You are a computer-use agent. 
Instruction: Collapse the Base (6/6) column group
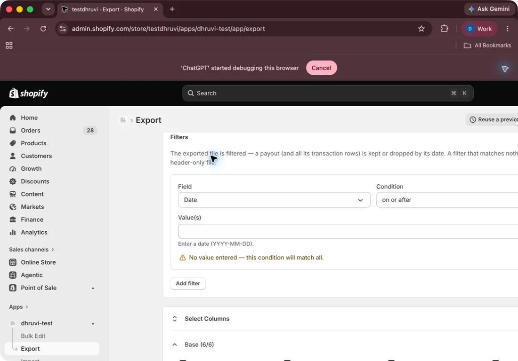pyautogui.click(x=175, y=345)
